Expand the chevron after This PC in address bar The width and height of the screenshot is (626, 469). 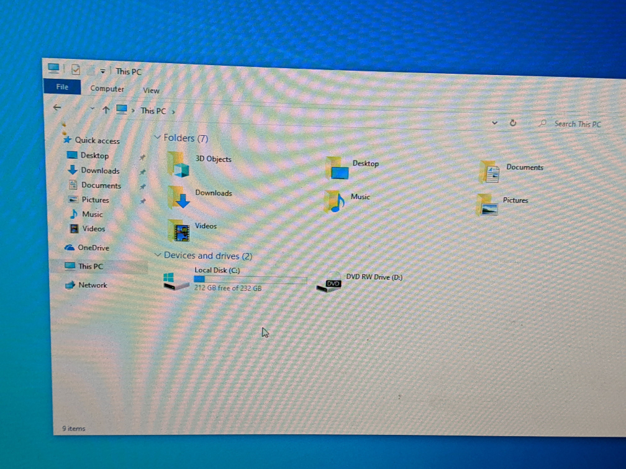click(173, 112)
